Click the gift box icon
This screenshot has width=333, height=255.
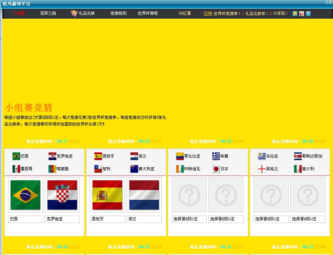74,13
